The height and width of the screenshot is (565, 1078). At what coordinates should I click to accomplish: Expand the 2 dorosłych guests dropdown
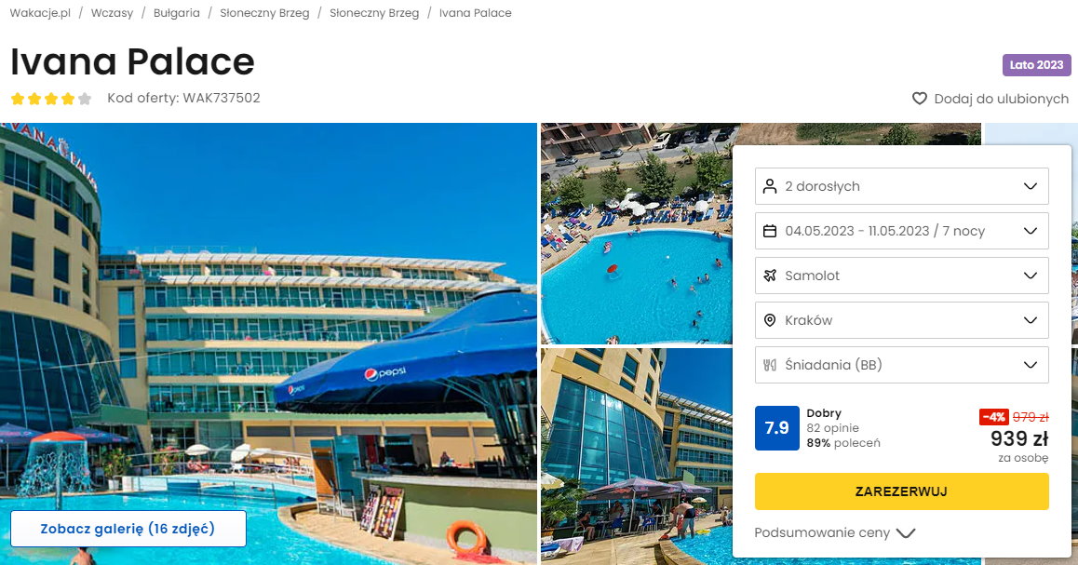click(901, 186)
